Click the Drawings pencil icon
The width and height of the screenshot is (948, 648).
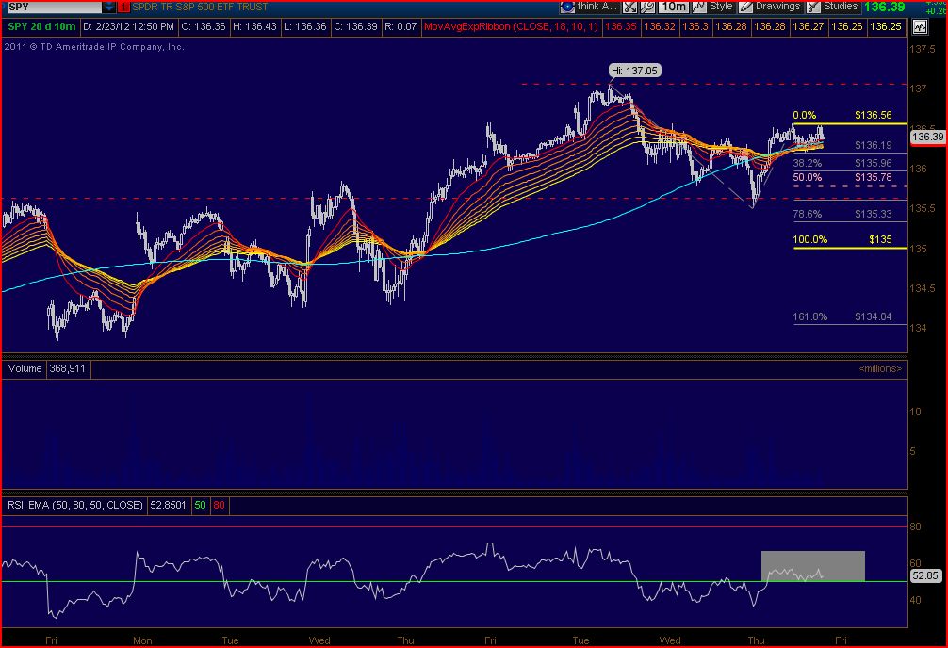coord(746,7)
